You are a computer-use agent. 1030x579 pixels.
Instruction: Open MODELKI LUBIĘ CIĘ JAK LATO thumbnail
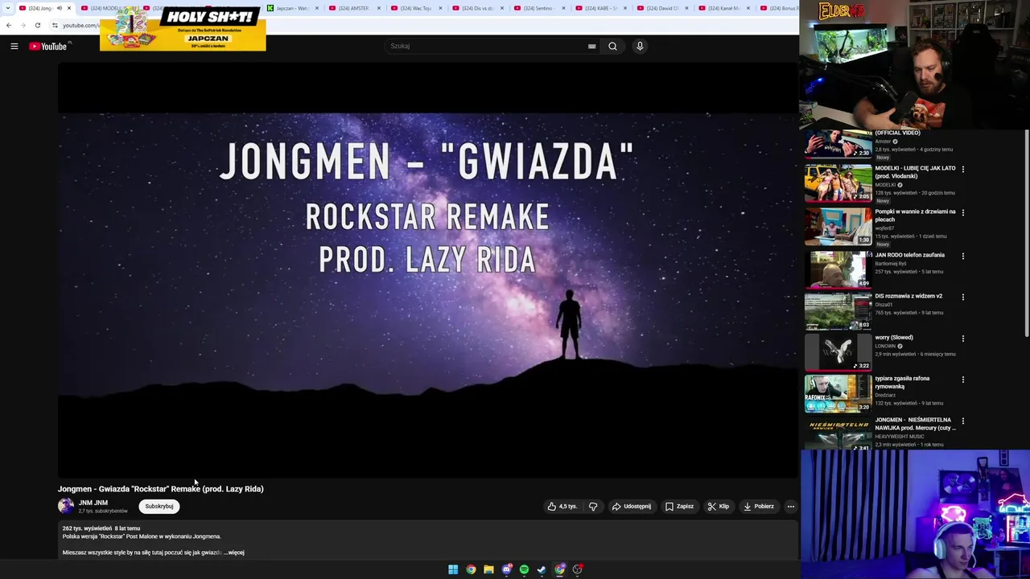838,183
